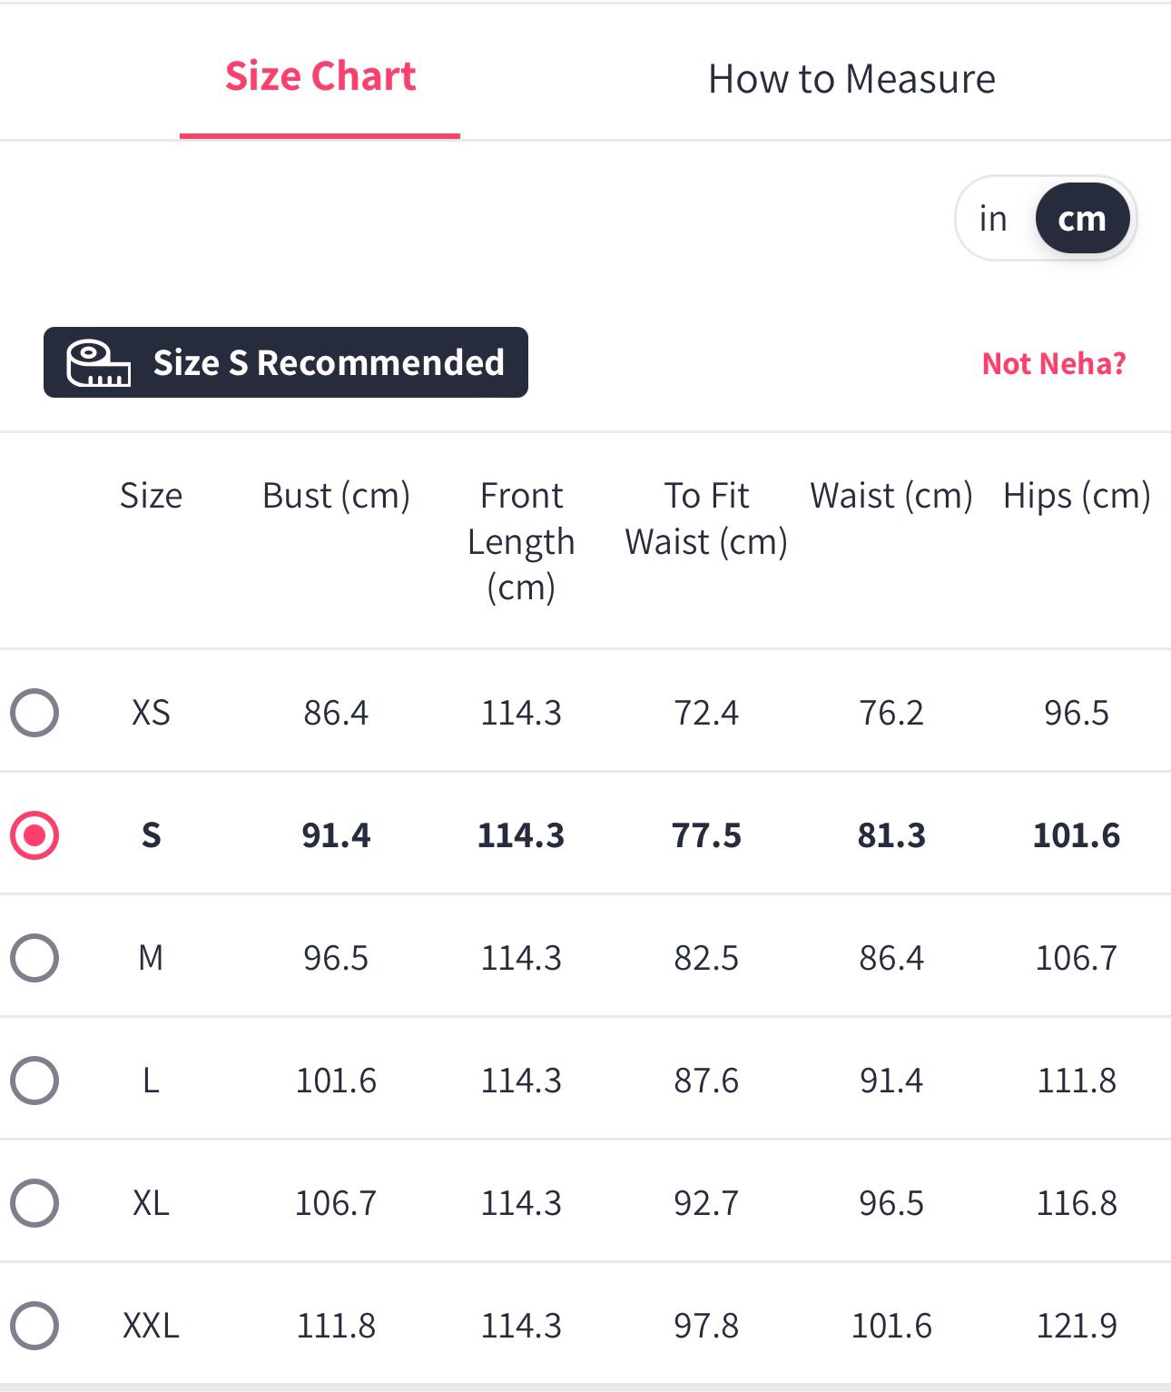Click the M row bust value 96.5

(336, 958)
